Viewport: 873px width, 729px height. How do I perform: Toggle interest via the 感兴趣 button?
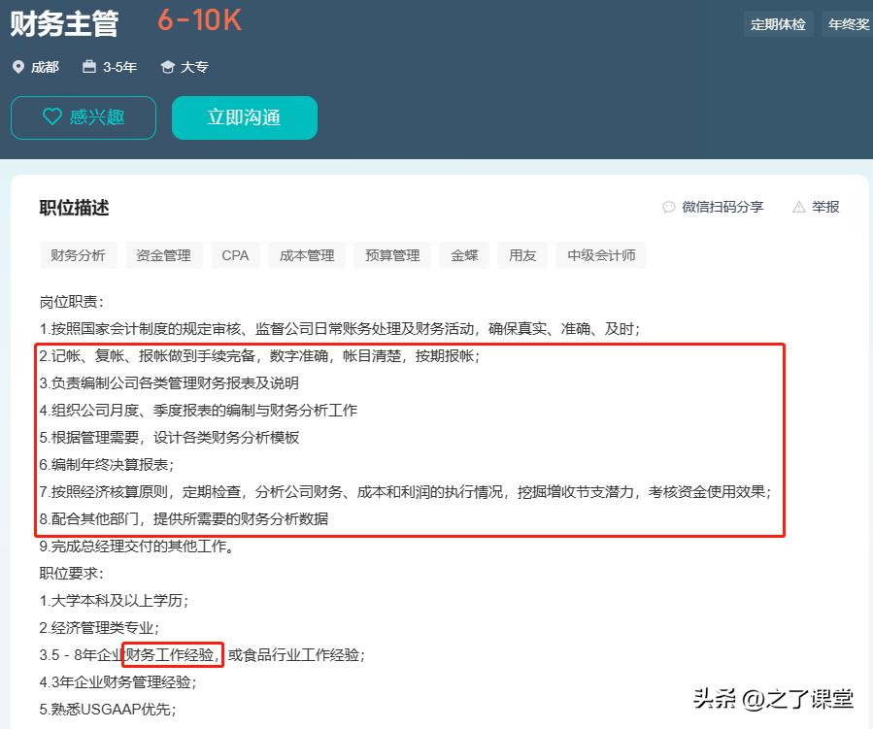tap(83, 116)
